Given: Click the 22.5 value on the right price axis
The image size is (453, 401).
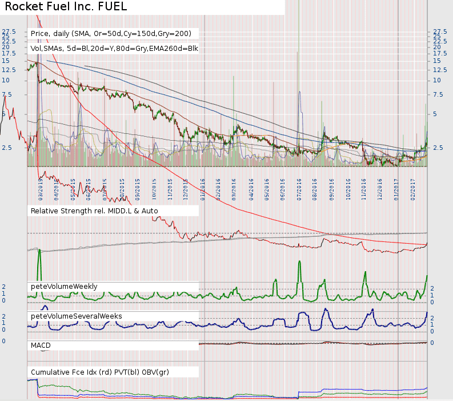Looking at the screenshot, I should (x=440, y=41).
